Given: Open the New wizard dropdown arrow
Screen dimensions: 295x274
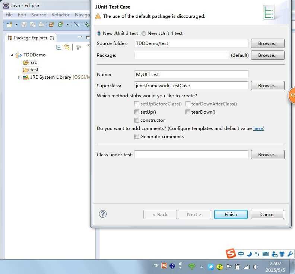Looking at the screenshot, I should point(16,25).
